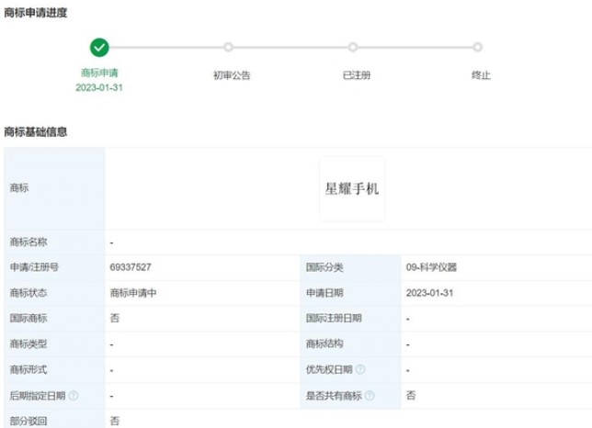Click the 国际分类 field label
This screenshot has height=428, width=592.
point(324,267)
